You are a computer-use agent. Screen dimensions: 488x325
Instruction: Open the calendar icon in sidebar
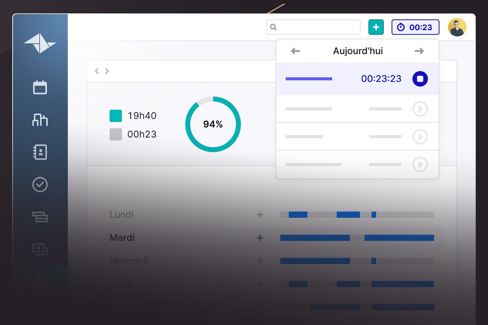pyautogui.click(x=40, y=87)
